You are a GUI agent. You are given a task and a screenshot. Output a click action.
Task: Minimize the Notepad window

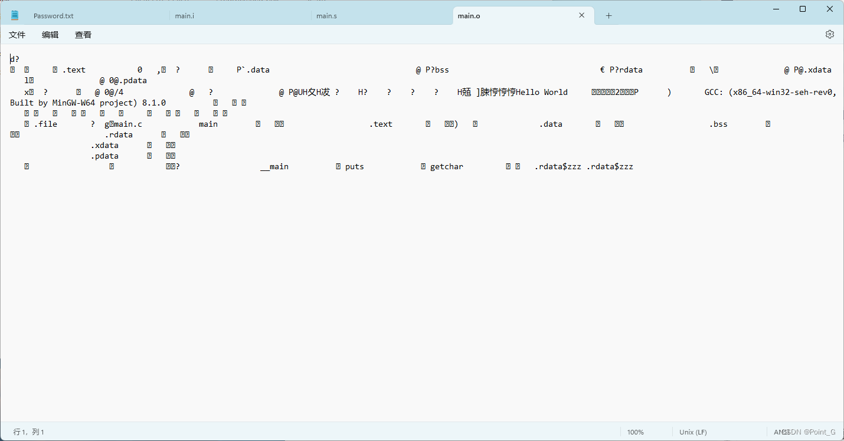pos(775,9)
